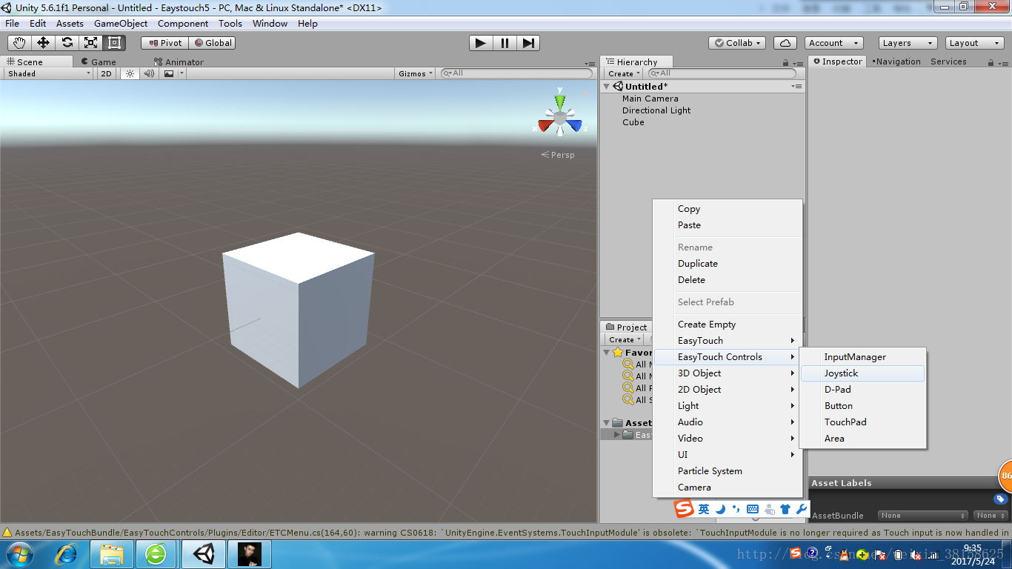Screen dimensions: 1012x569
Task: Open the Tools menu
Action: pyautogui.click(x=230, y=24)
